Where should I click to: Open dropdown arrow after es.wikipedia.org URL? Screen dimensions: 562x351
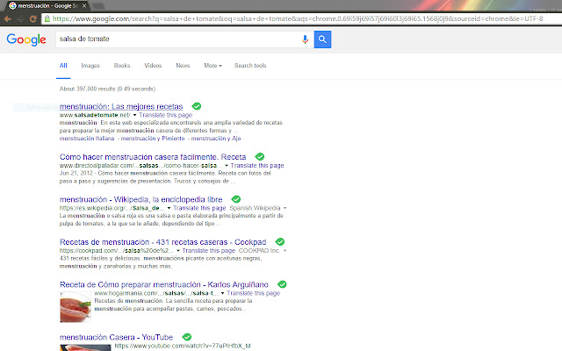169,208
